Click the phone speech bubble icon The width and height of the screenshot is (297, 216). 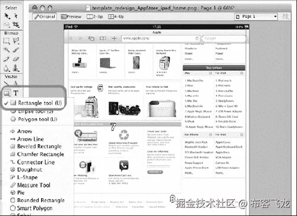[x=124, y=165]
